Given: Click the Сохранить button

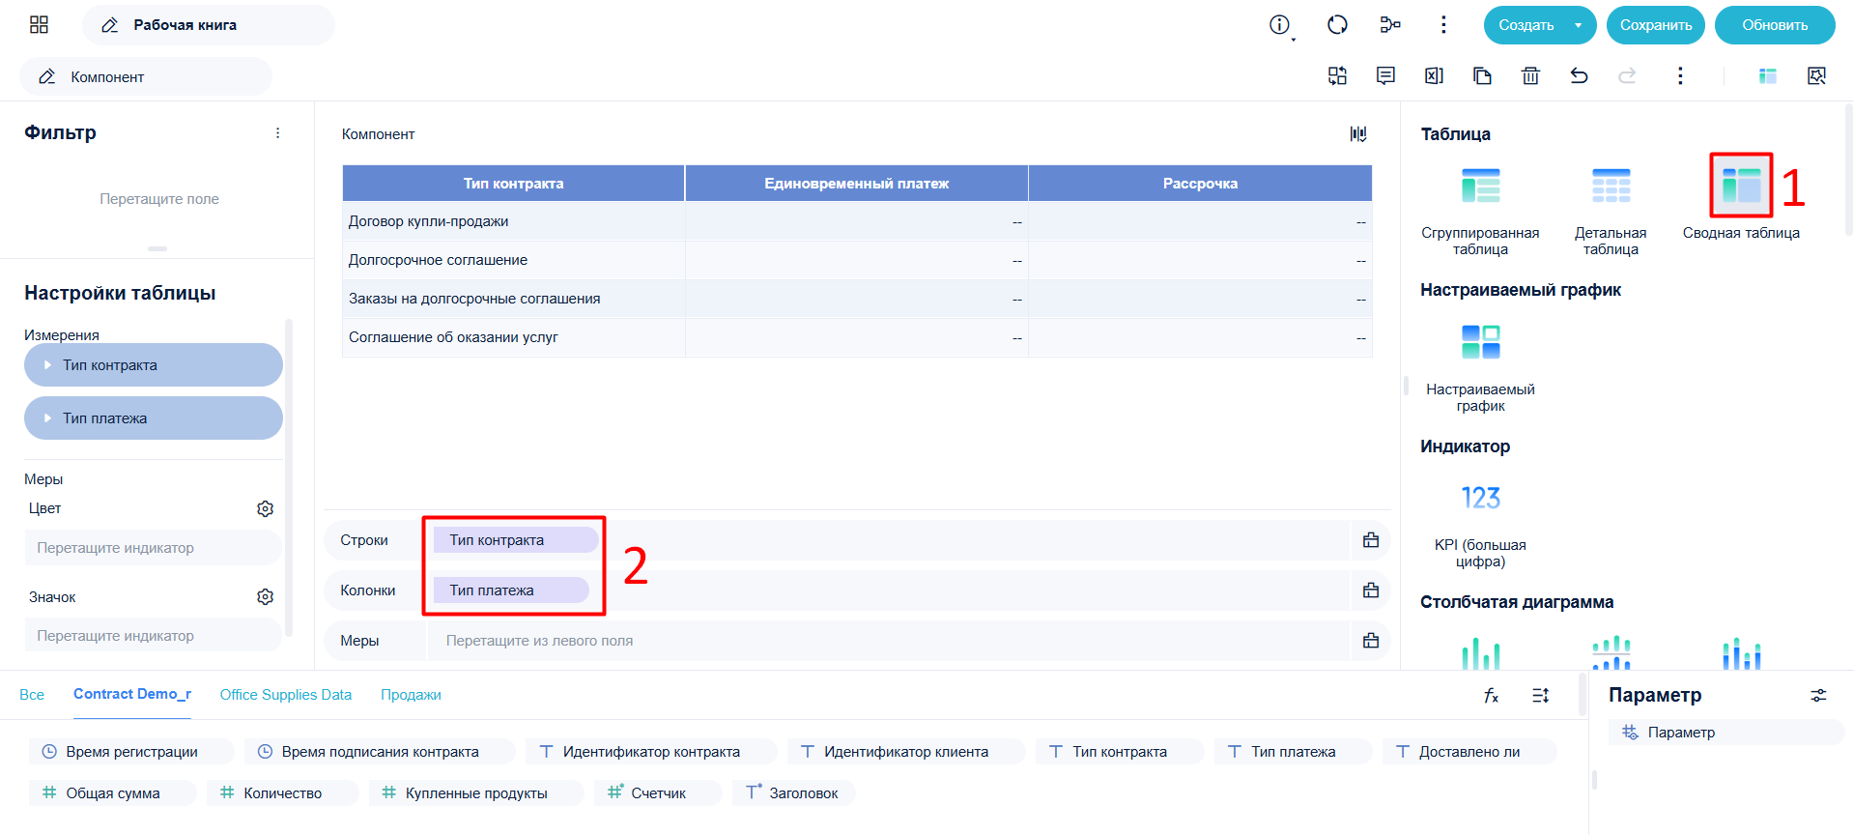Looking at the screenshot, I should coord(1655,25).
